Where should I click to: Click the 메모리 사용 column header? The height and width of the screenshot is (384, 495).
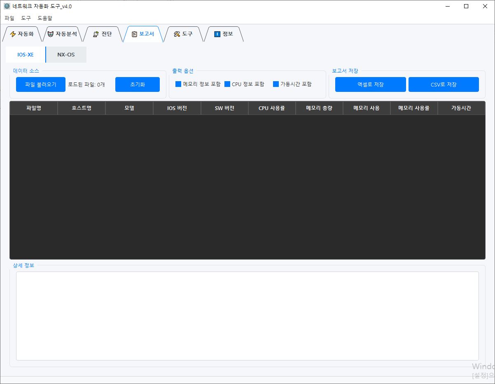[367, 108]
